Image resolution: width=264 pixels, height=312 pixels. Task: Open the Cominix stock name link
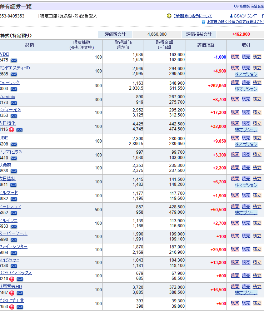7,96
